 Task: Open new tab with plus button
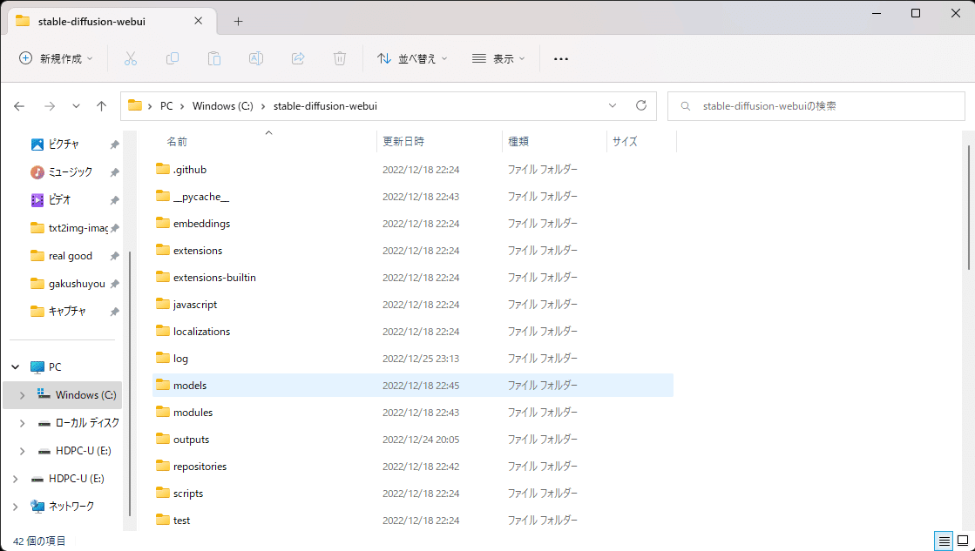coord(238,21)
